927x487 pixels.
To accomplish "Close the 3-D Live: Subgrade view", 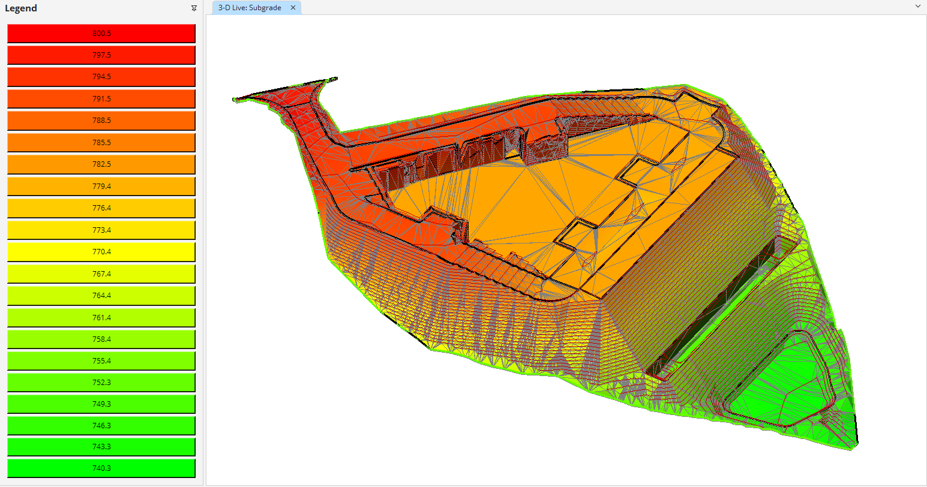I will [x=293, y=8].
